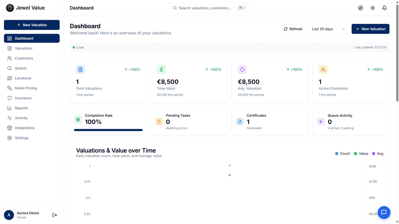Click the Total Value €8,500 figure
The width and height of the screenshot is (399, 224).
point(168,82)
